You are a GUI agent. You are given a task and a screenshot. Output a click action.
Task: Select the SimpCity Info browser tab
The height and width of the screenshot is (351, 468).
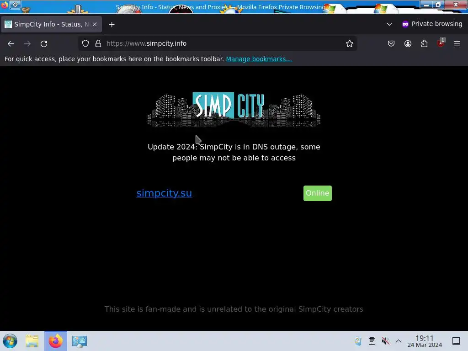(x=51, y=24)
